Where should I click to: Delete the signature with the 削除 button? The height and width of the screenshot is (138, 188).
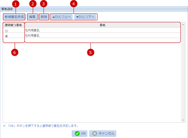coord(44,17)
